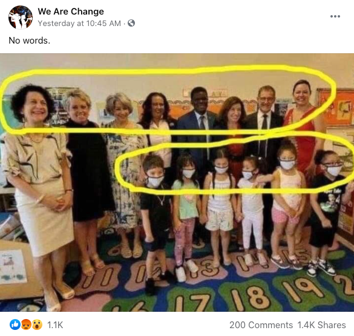Image resolution: width=354 pixels, height=336 pixels.
Task: Click the No words. post caption
Action: (x=30, y=41)
